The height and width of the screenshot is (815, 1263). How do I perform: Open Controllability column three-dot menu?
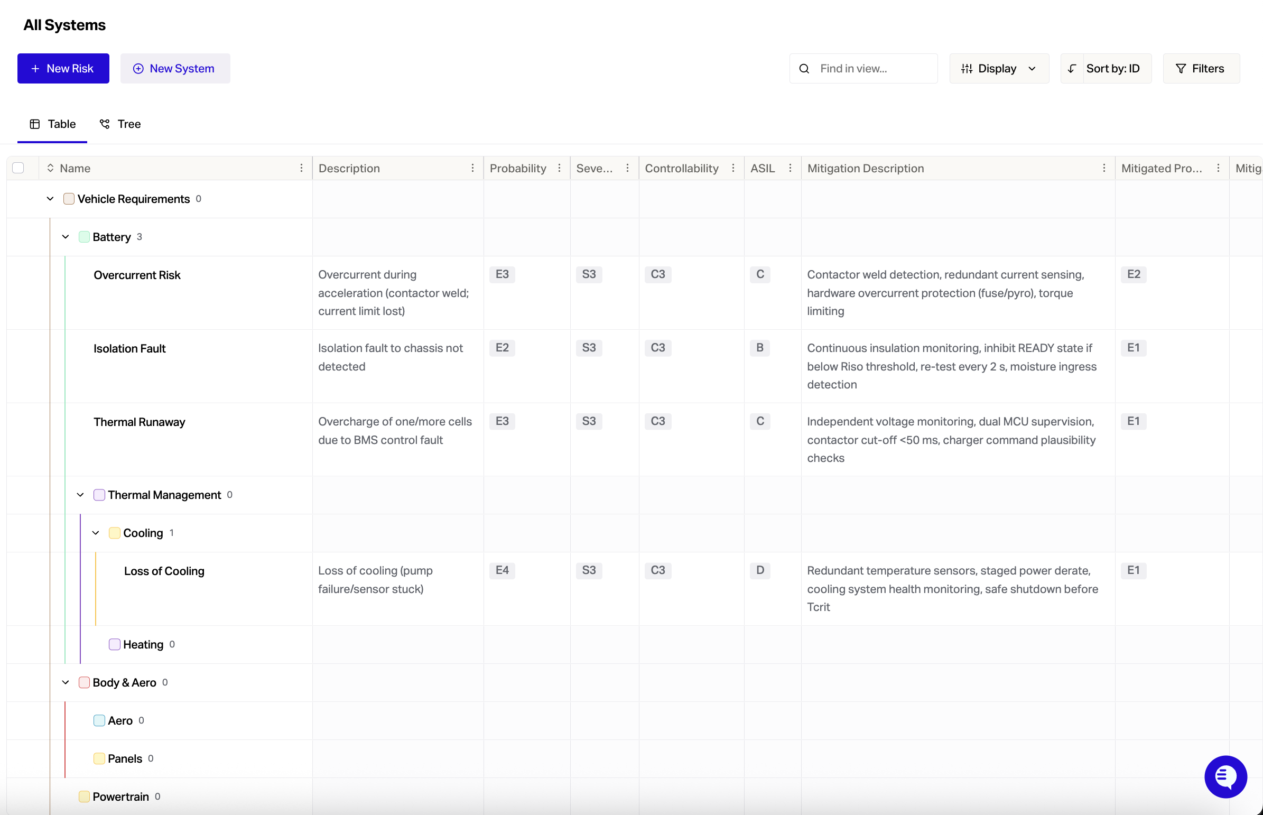(x=733, y=168)
